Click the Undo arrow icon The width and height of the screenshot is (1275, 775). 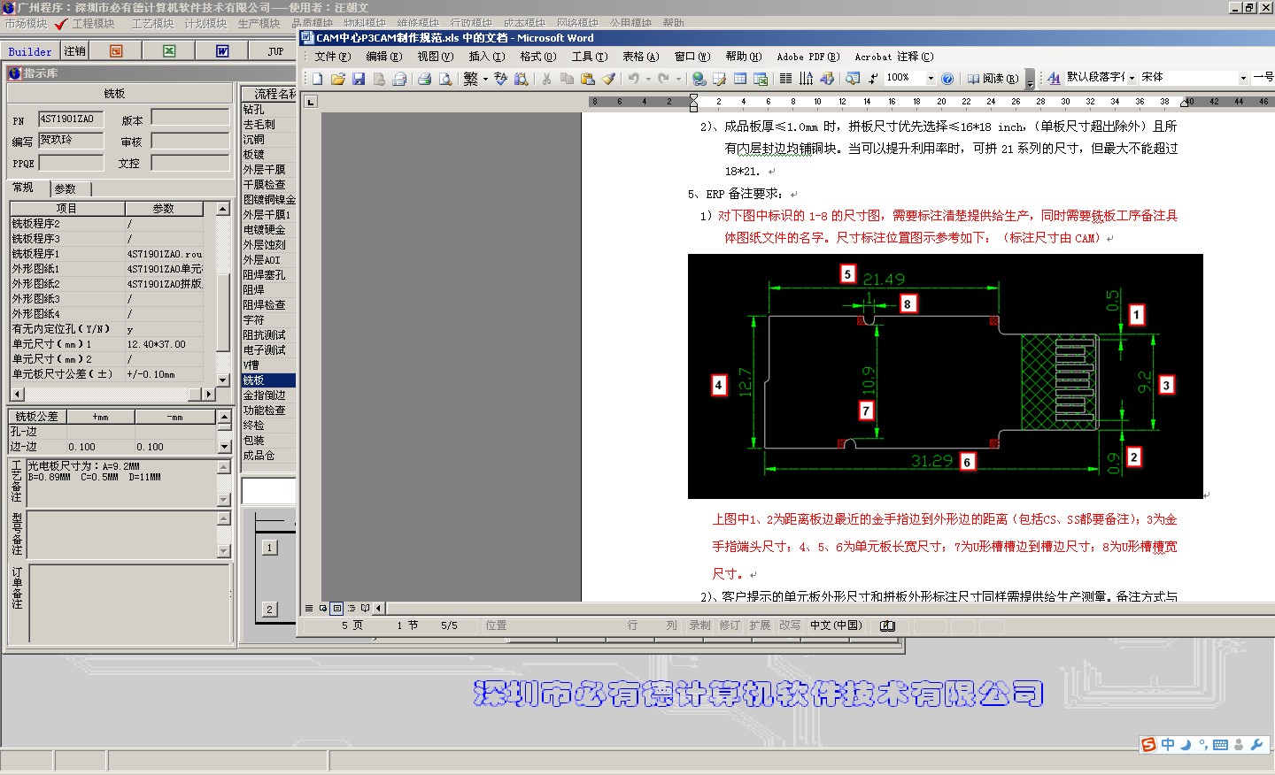point(634,79)
